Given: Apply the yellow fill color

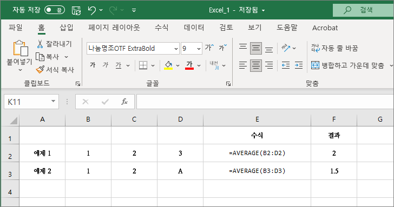Looking at the screenshot, I should coord(168,65).
